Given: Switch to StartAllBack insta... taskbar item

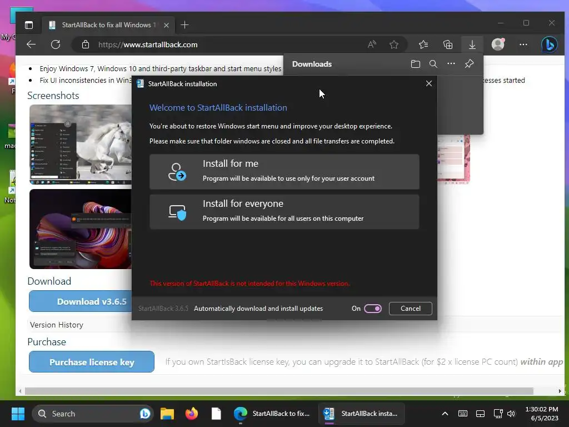Looking at the screenshot, I should (361, 414).
